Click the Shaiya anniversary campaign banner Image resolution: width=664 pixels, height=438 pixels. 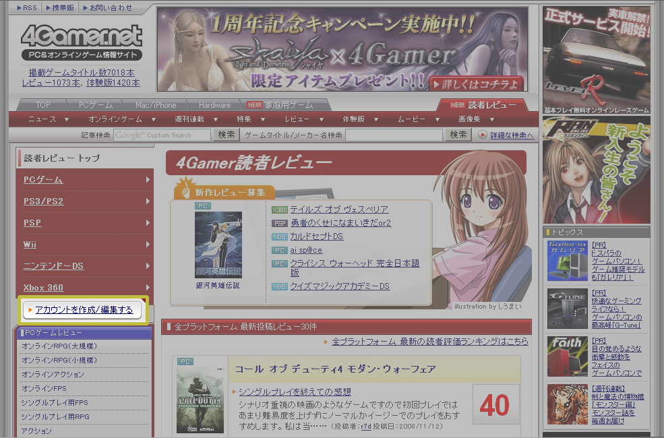(342, 49)
